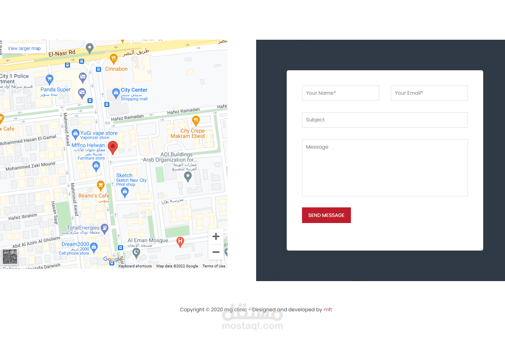Open the Google logo on the map
This screenshot has width=505, height=338.
113,260
